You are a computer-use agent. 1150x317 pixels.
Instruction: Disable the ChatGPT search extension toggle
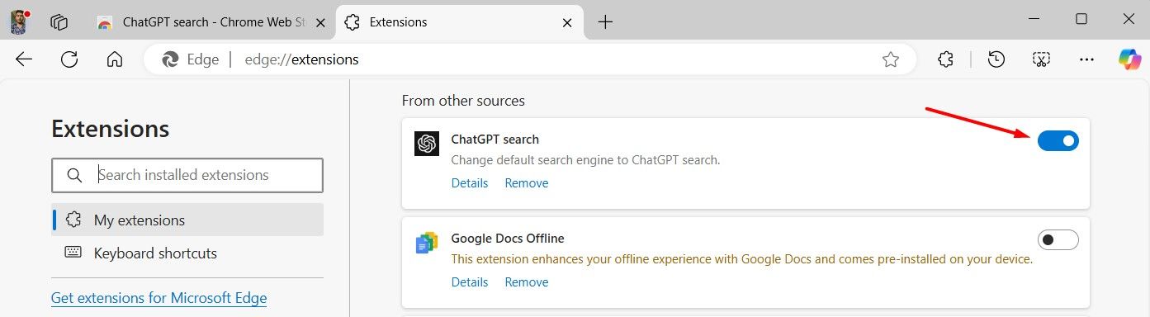(x=1058, y=141)
